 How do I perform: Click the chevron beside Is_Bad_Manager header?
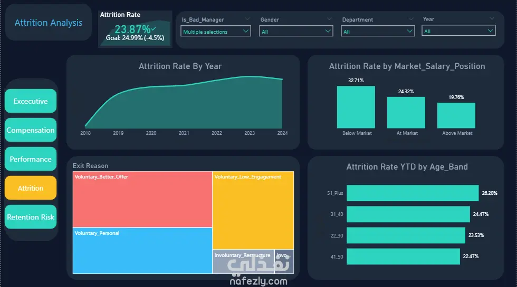(x=247, y=19)
